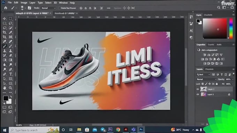This screenshot has height=133, width=237.
Task: Click the horizontal scrollbar below the canvas
Action: coord(117,125)
